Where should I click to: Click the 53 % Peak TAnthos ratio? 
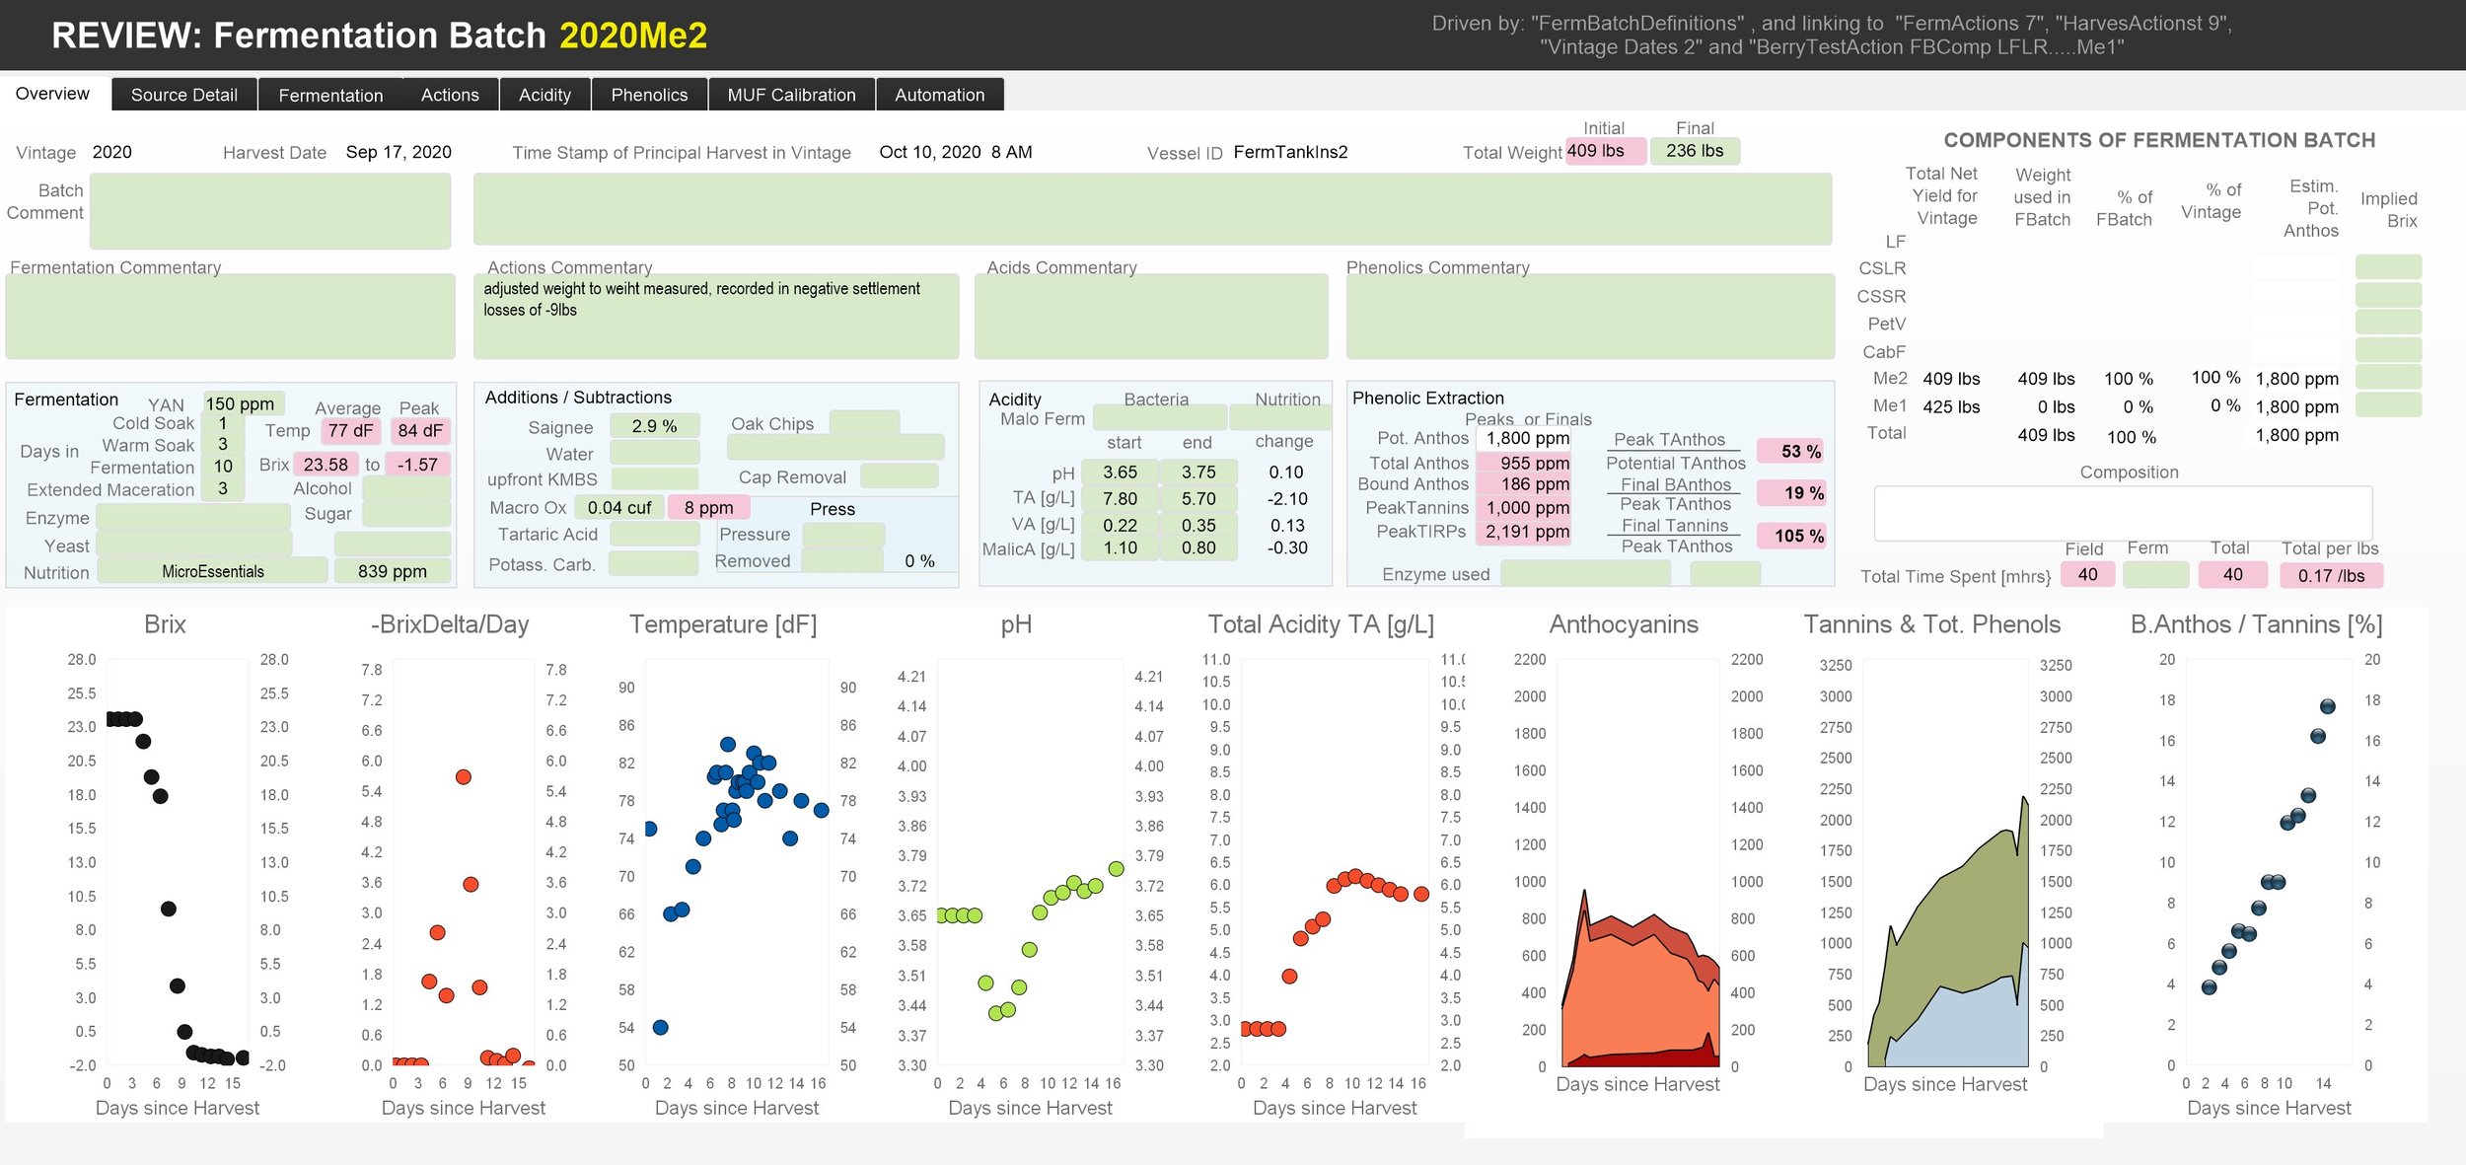(1791, 451)
